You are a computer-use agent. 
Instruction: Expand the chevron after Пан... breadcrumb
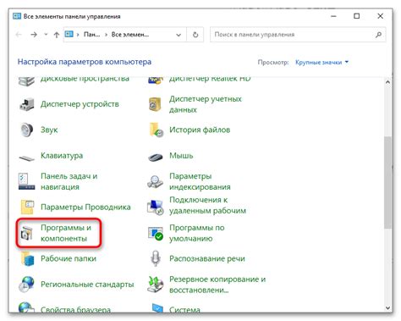(106, 35)
